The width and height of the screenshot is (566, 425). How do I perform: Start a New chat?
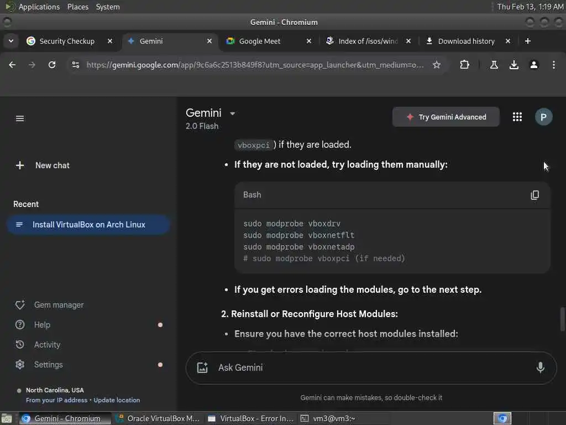[x=43, y=165]
